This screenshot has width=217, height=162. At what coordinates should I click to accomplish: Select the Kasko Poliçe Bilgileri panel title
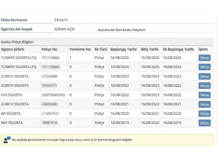17,42
